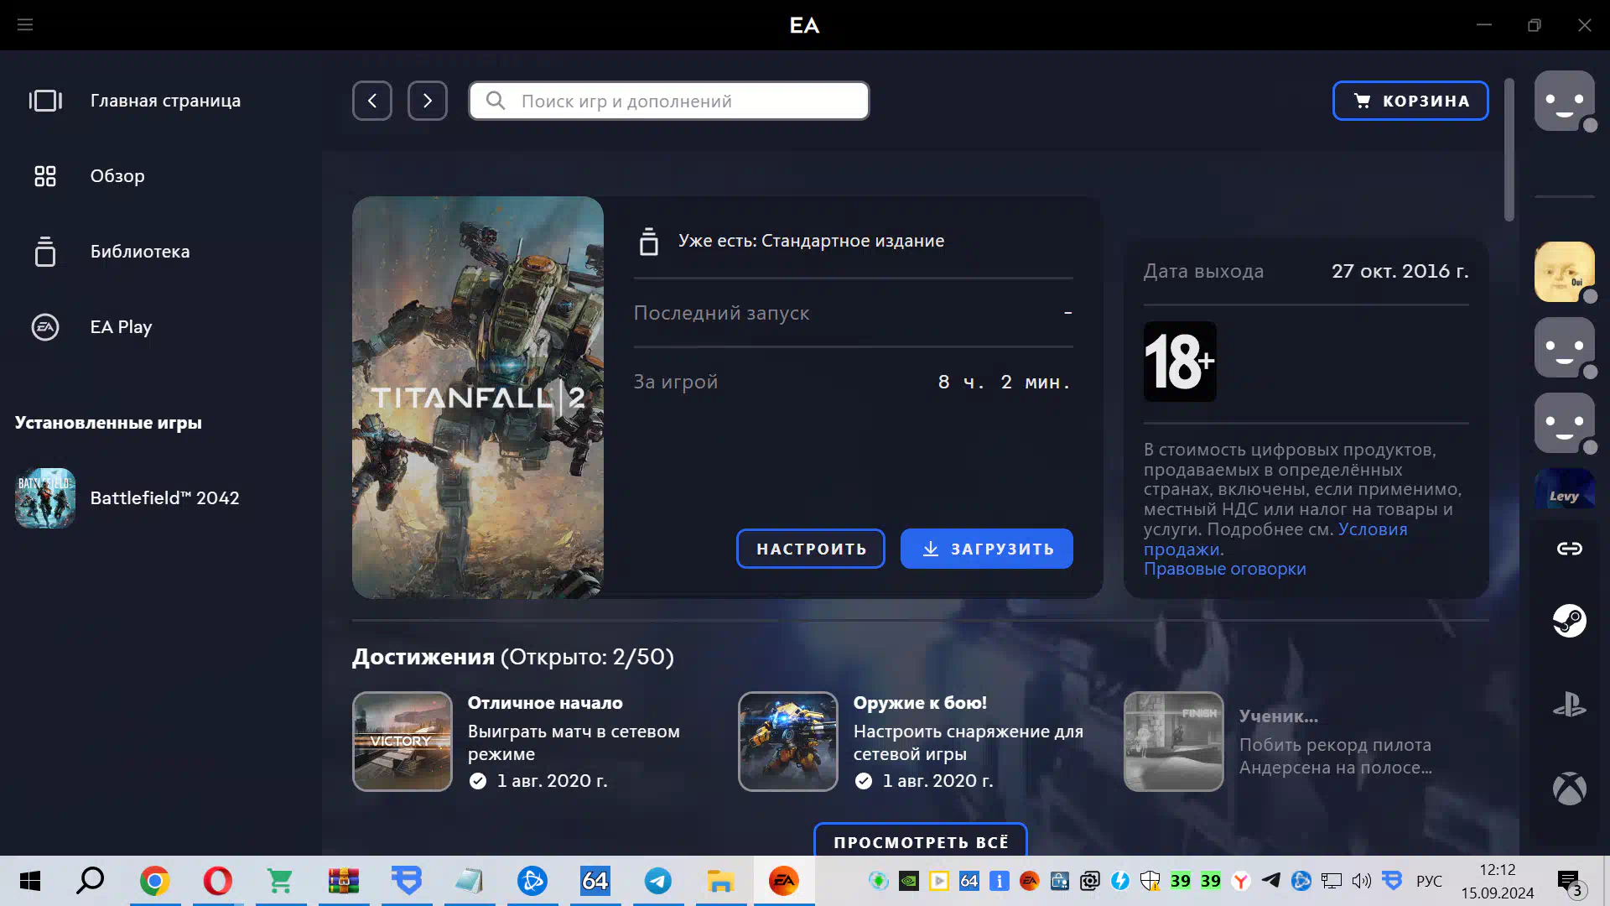Click the Battlefield 2042 thumbnail
The height and width of the screenshot is (906, 1610).
pos(45,498)
